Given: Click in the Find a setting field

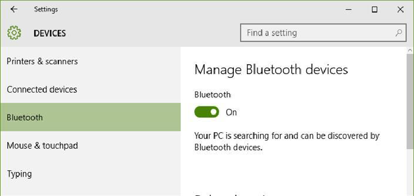Looking at the screenshot, I should point(323,33).
